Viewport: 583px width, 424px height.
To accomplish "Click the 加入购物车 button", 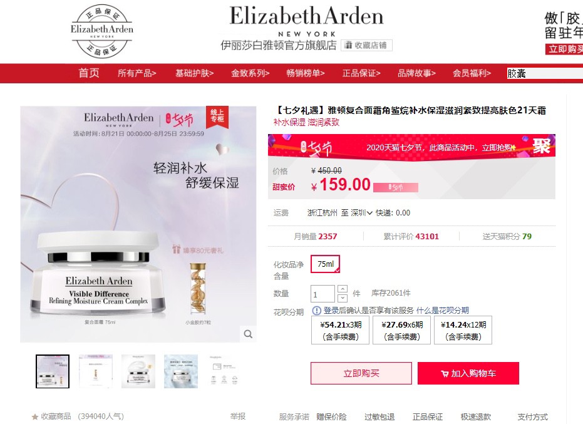I will (x=468, y=373).
